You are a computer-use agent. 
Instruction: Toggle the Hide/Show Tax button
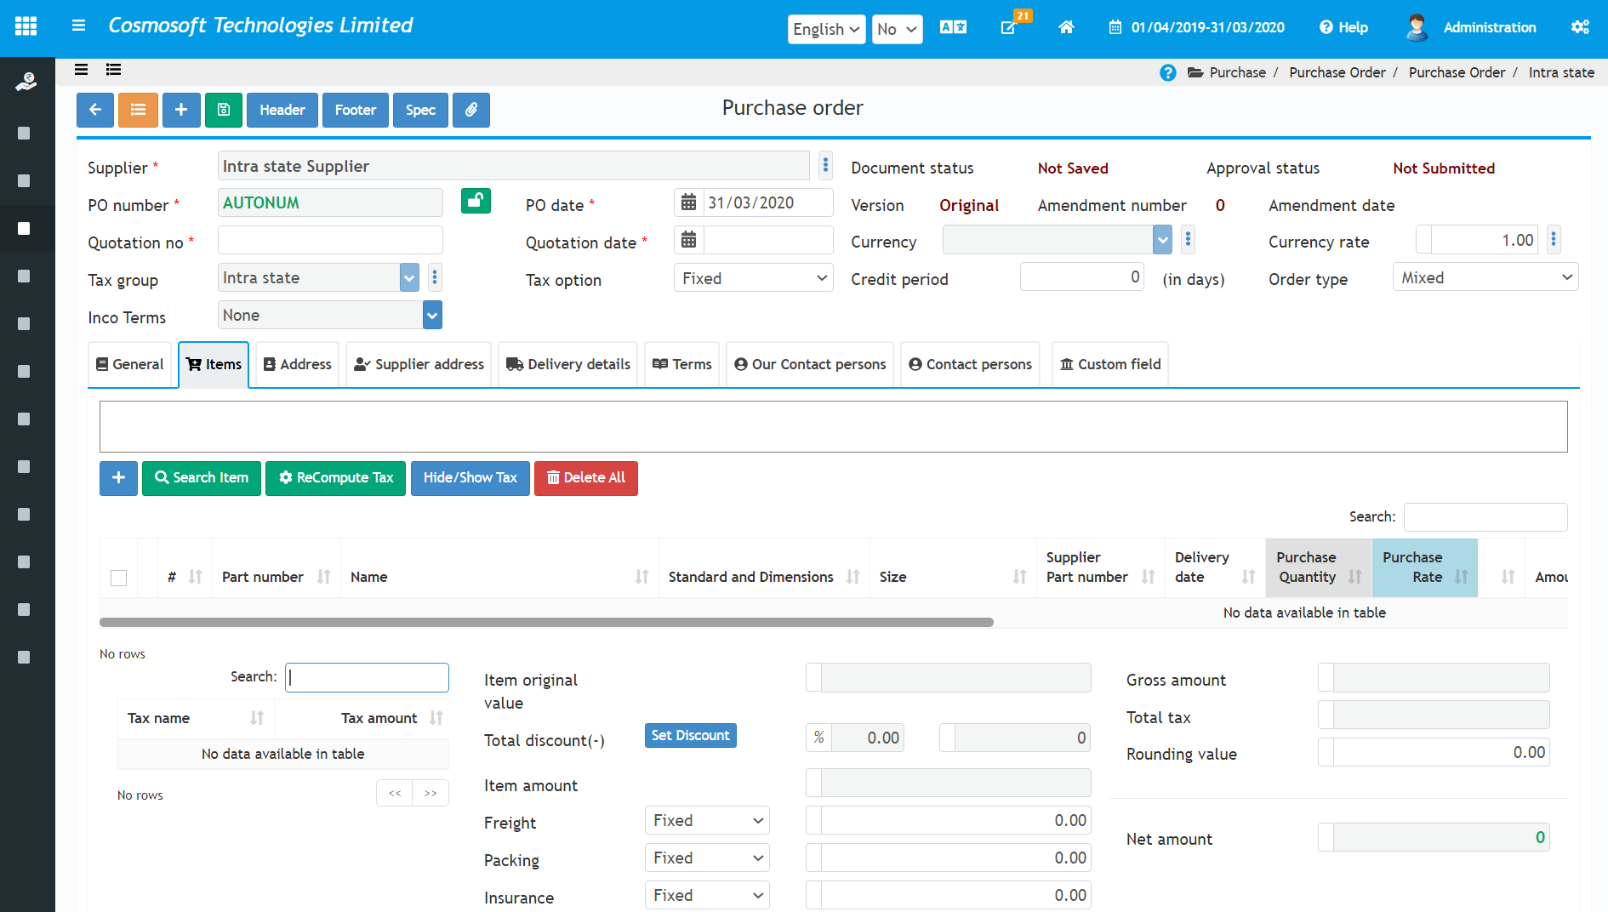coord(470,478)
